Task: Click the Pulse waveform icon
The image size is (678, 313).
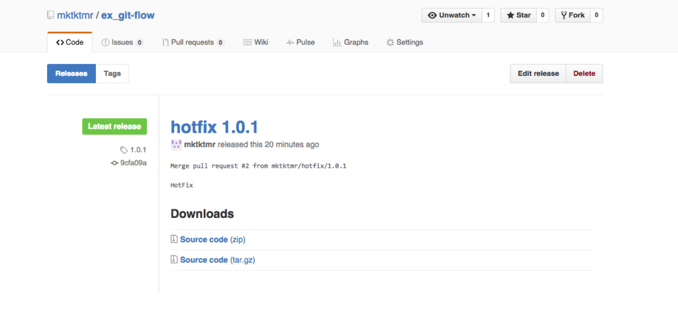Action: coord(290,42)
